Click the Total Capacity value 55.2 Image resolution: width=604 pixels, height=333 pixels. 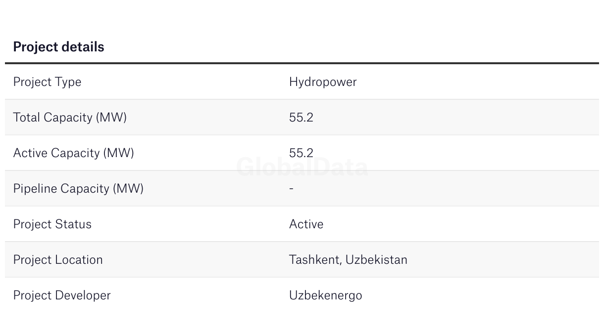click(x=301, y=118)
